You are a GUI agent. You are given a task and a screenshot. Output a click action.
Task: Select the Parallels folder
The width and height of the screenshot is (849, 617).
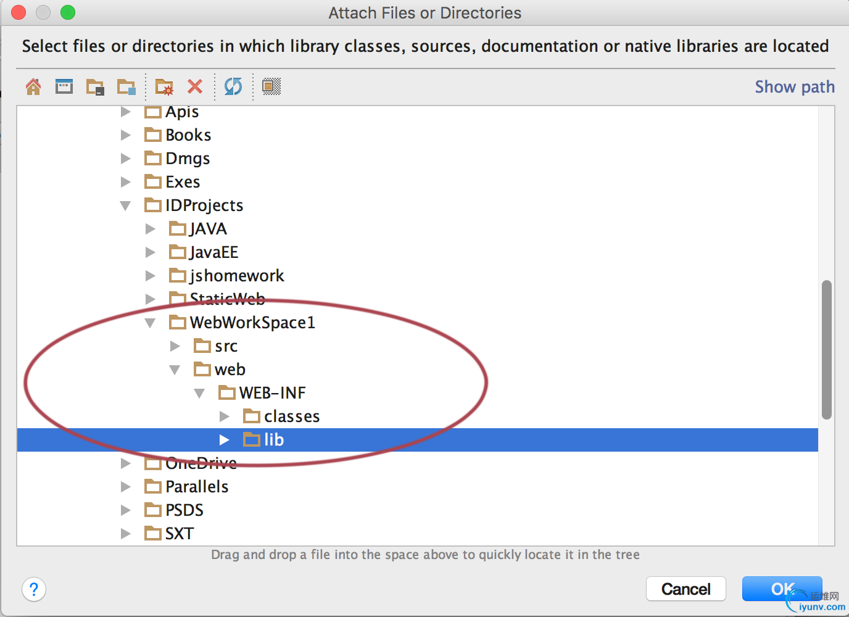pos(196,487)
